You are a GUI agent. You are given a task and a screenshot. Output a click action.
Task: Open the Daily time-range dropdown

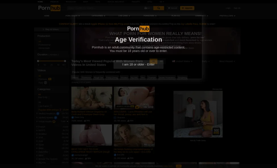click(206, 61)
